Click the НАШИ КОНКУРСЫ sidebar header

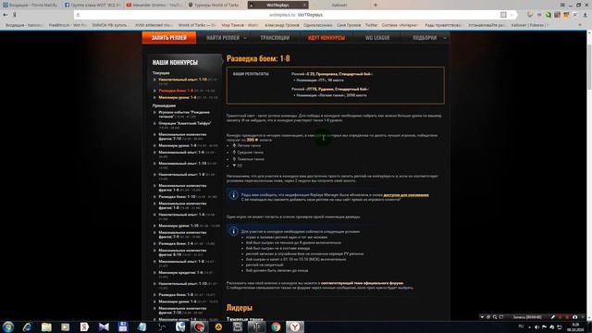[x=175, y=62]
